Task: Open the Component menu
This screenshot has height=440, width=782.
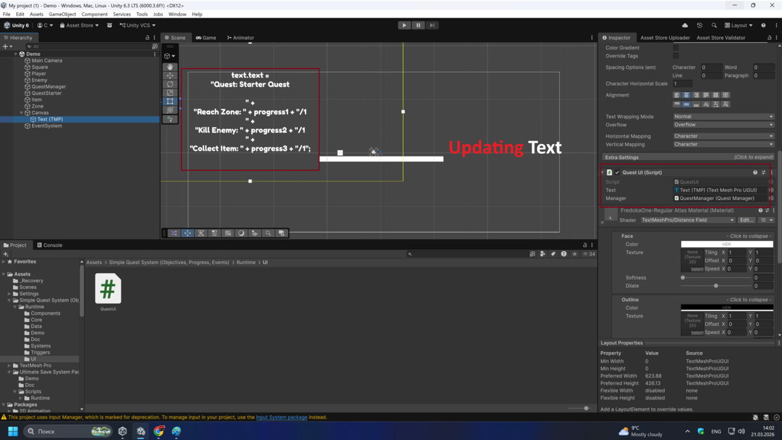Action: pos(94,14)
